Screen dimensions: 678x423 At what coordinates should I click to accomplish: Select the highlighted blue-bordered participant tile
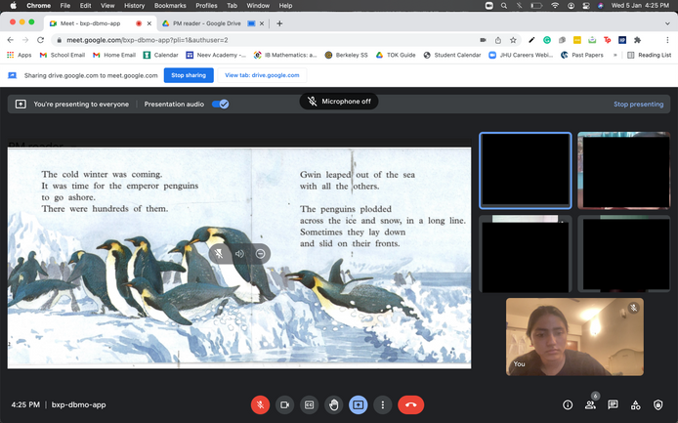tap(526, 170)
